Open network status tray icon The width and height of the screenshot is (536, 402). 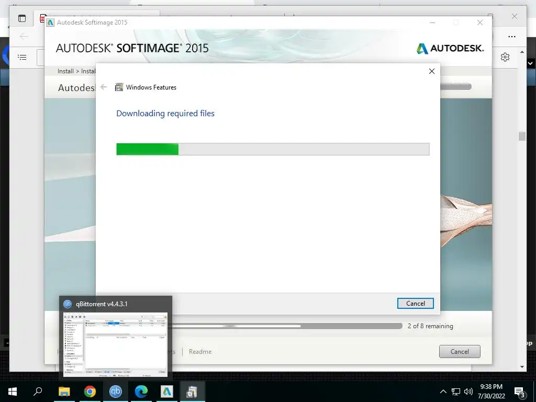(456, 392)
